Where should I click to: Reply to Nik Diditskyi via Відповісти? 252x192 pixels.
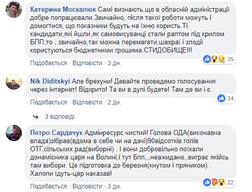[x=87, y=102]
